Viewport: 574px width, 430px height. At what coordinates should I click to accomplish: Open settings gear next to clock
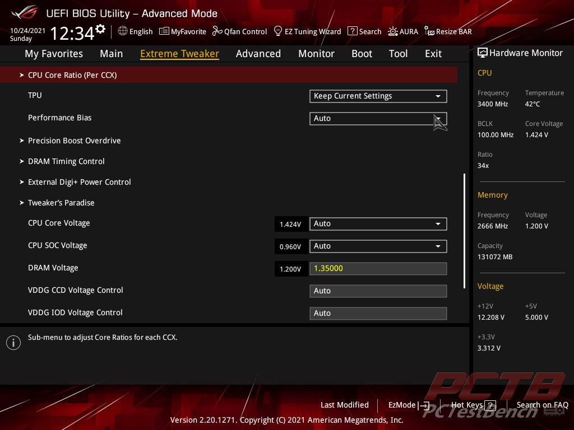click(100, 29)
